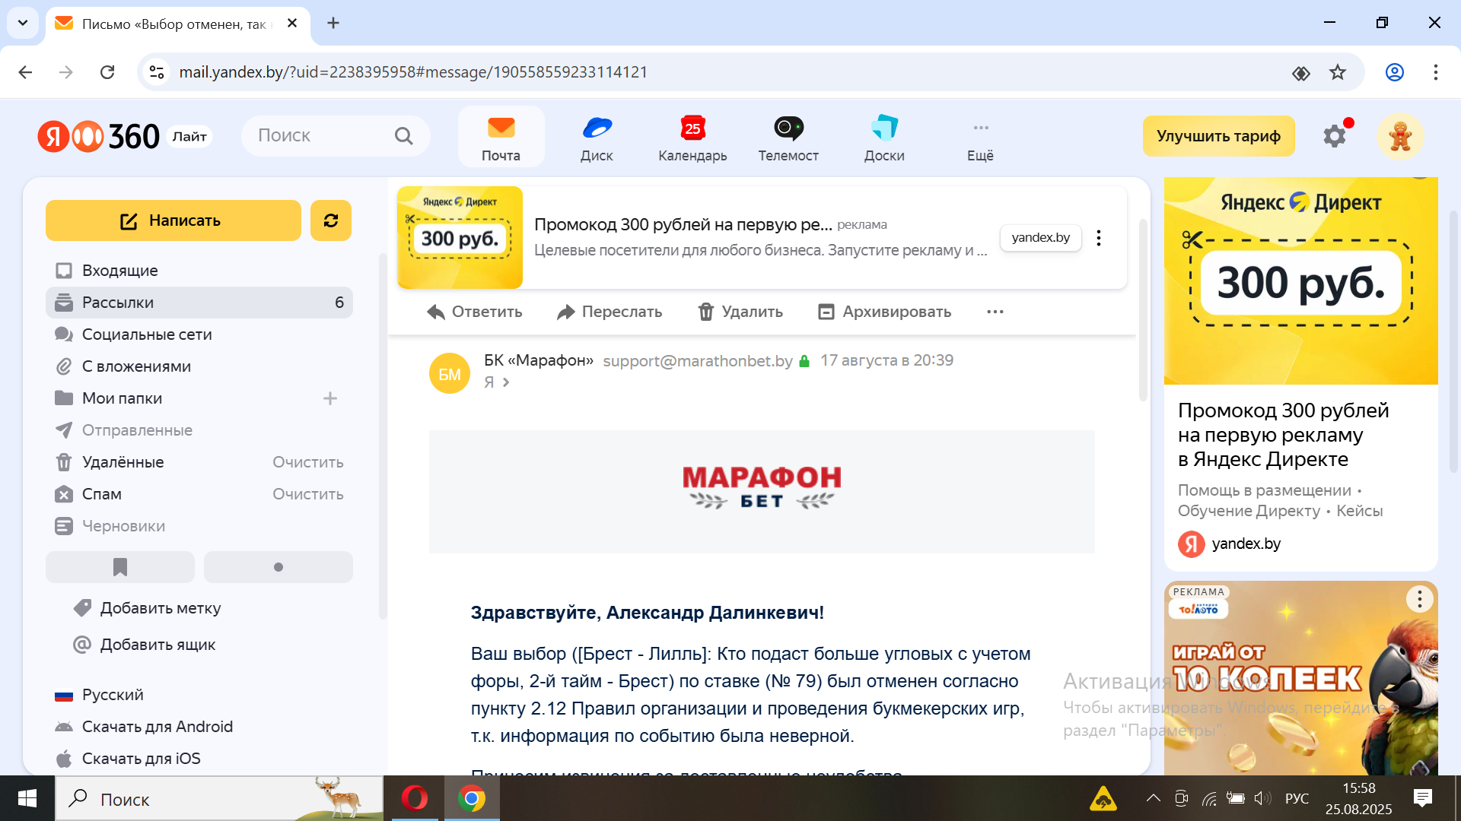This screenshot has height=821, width=1461.
Task: Open the Chrome three-dot menu
Action: 1436,72
